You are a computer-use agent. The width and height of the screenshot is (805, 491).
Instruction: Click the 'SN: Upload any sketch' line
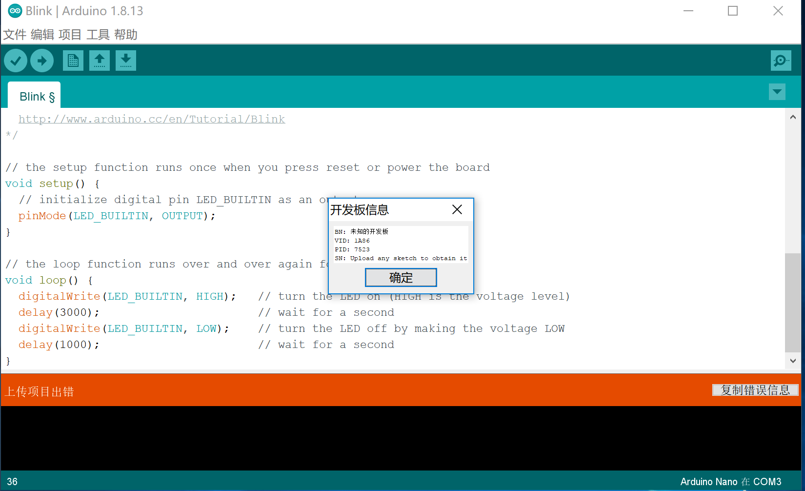401,258
